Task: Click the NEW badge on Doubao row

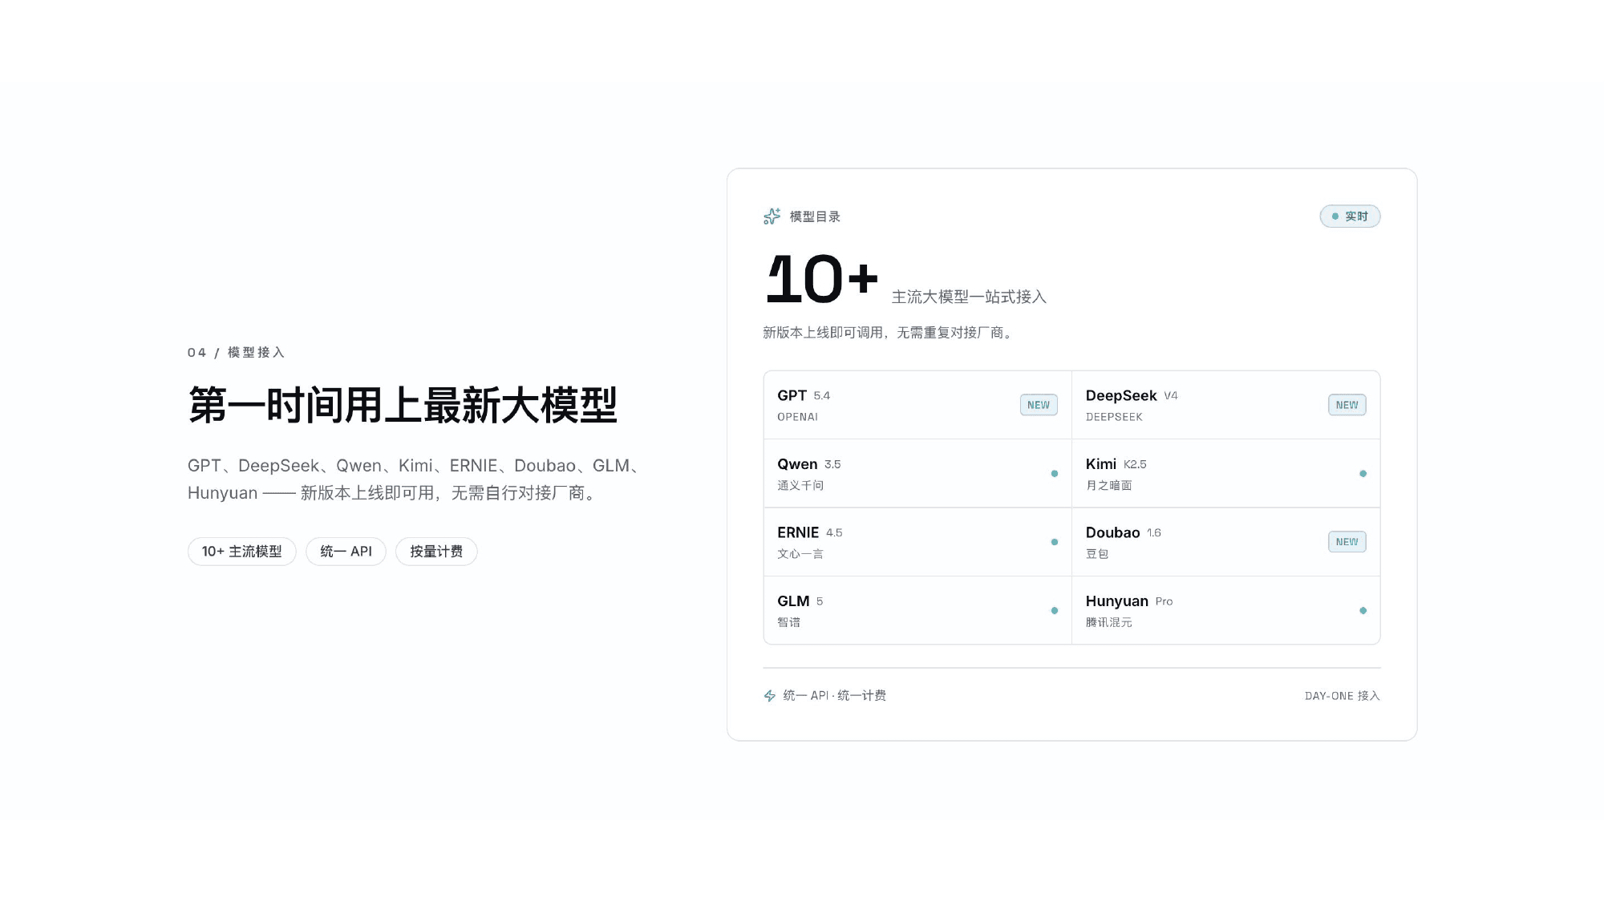Action: point(1347,542)
